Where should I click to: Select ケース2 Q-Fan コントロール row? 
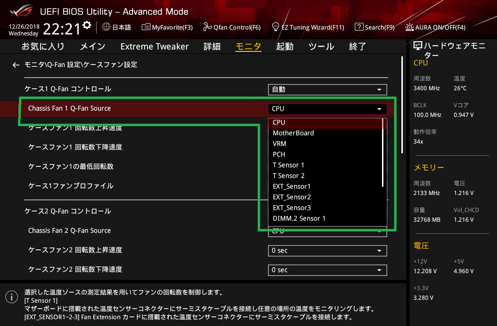(68, 212)
